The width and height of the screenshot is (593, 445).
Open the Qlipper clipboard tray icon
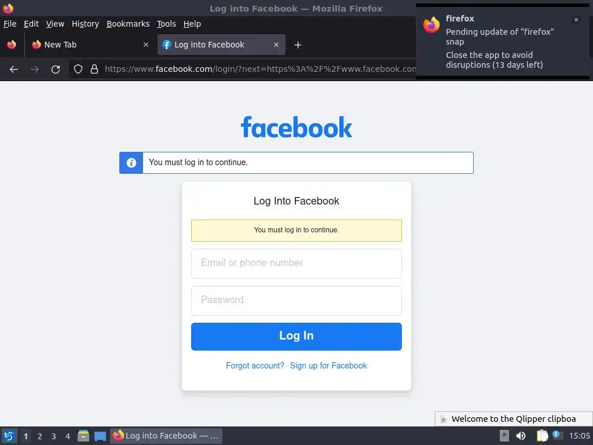[542, 436]
